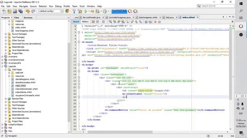The height and width of the screenshot is (138, 247).
Task: Click the Chrome browser selector icon
Action: click(67, 11)
